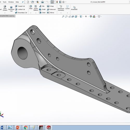Open View Orientation cube icon
Image resolution: width=130 pixels, height=130 pixels.
coord(76,16)
